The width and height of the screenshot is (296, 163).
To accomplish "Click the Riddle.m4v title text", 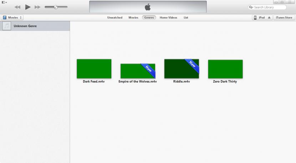I will point(182,81).
